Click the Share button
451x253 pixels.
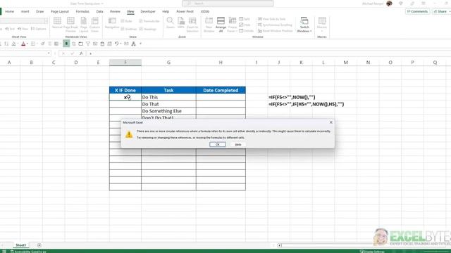(441, 11)
